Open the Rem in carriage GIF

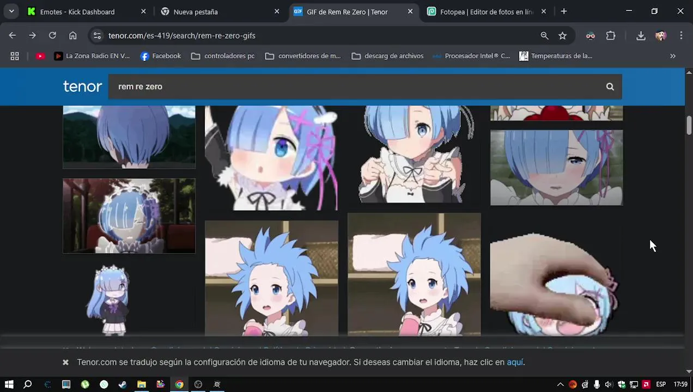click(129, 216)
